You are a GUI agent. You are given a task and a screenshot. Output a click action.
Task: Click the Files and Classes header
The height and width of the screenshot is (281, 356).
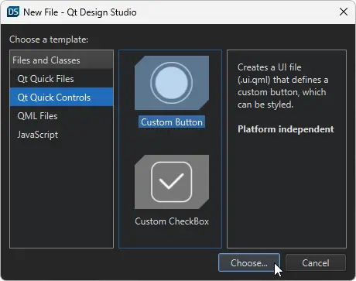[x=61, y=60]
